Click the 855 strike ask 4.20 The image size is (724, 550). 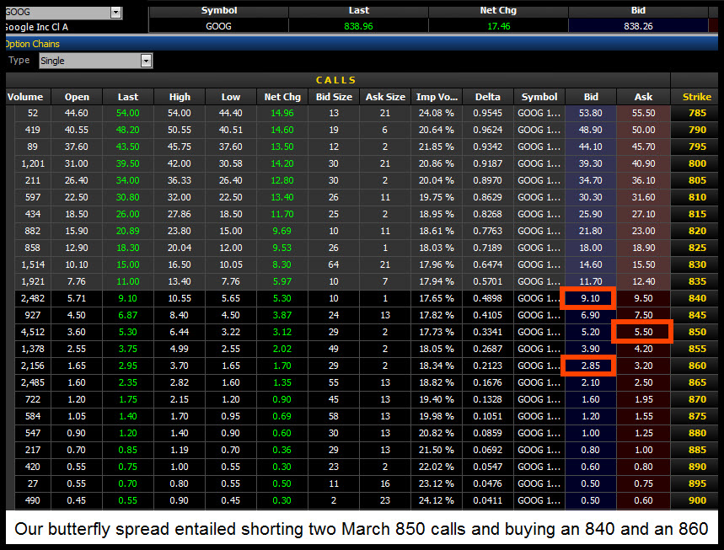[x=643, y=349]
